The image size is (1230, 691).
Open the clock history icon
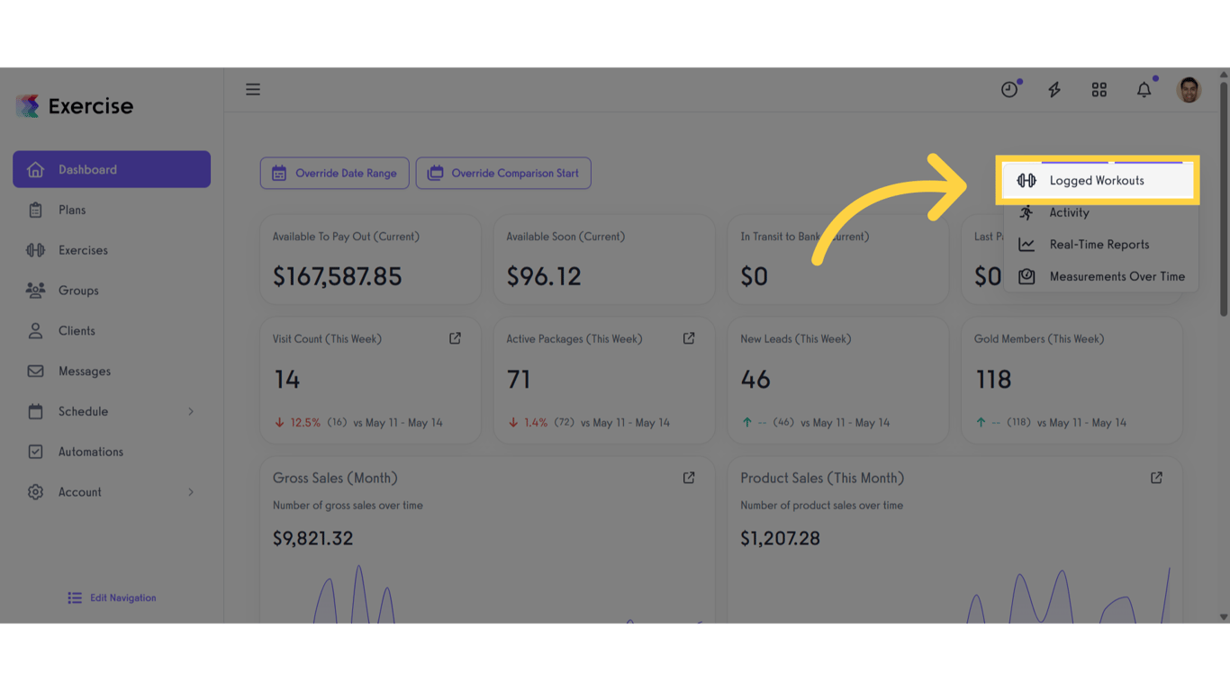click(x=1009, y=89)
